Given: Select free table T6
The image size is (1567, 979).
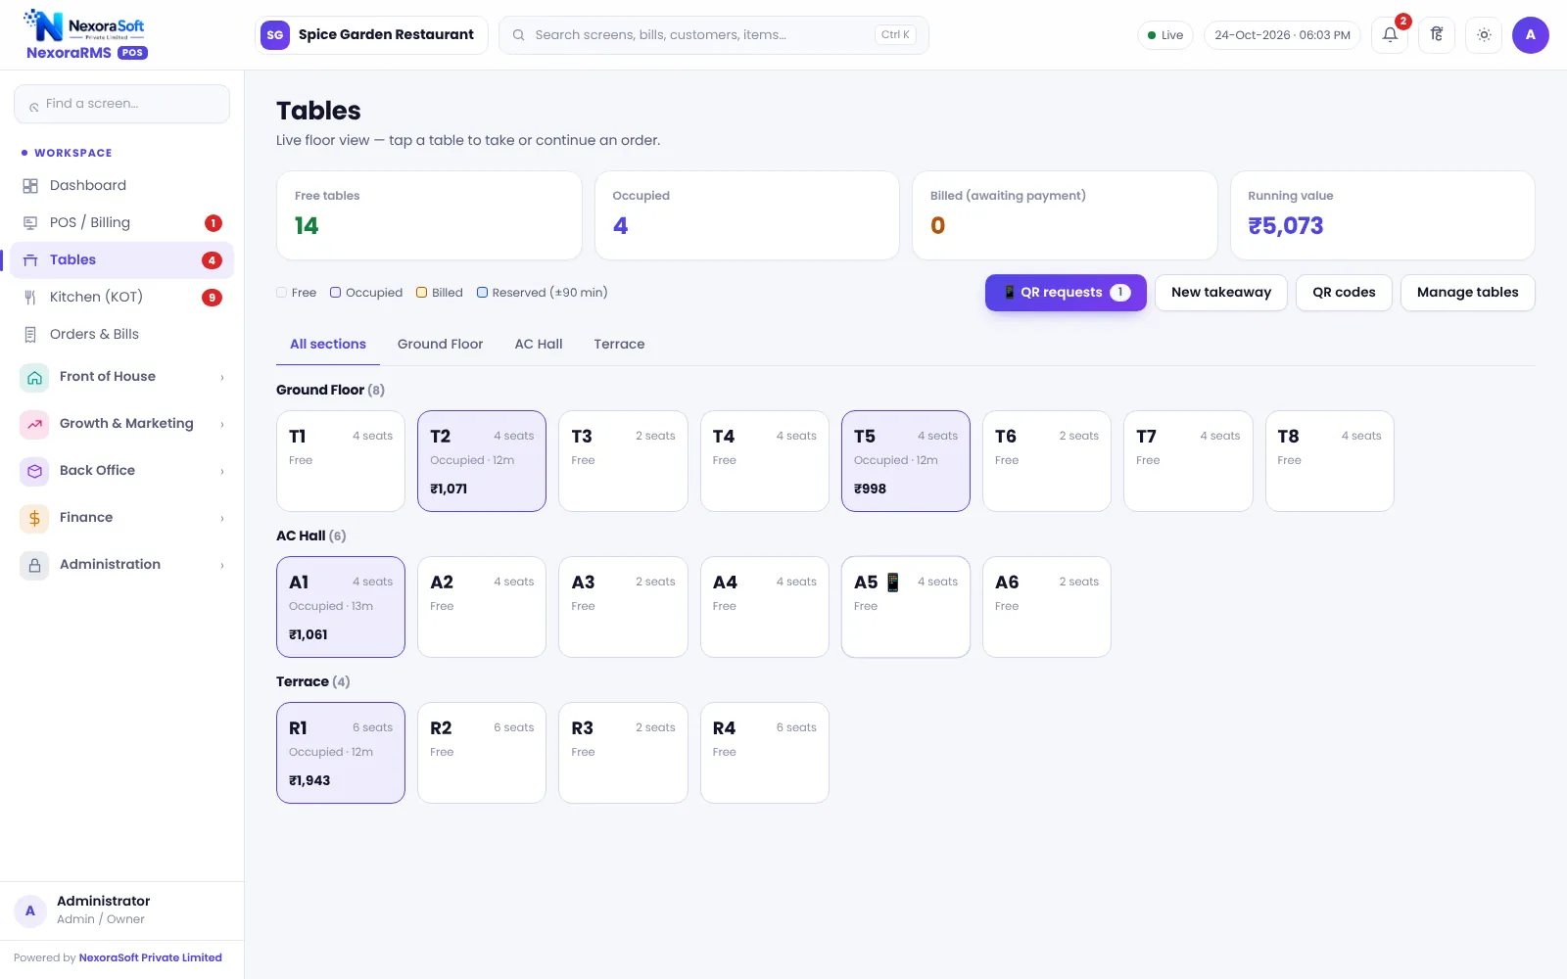Looking at the screenshot, I should click(x=1047, y=461).
